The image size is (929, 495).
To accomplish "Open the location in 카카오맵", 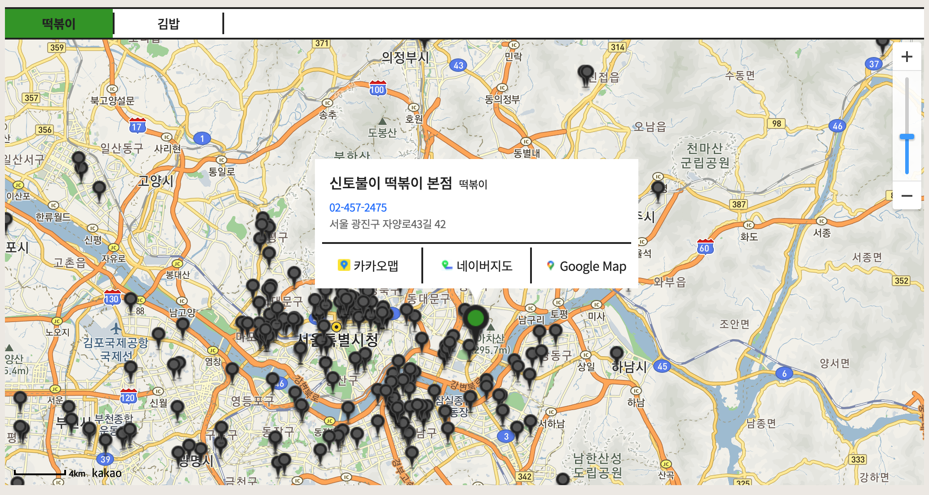I will 368,265.
